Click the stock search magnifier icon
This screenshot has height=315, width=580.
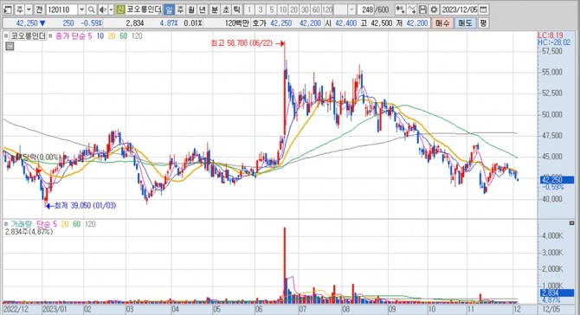(92, 10)
